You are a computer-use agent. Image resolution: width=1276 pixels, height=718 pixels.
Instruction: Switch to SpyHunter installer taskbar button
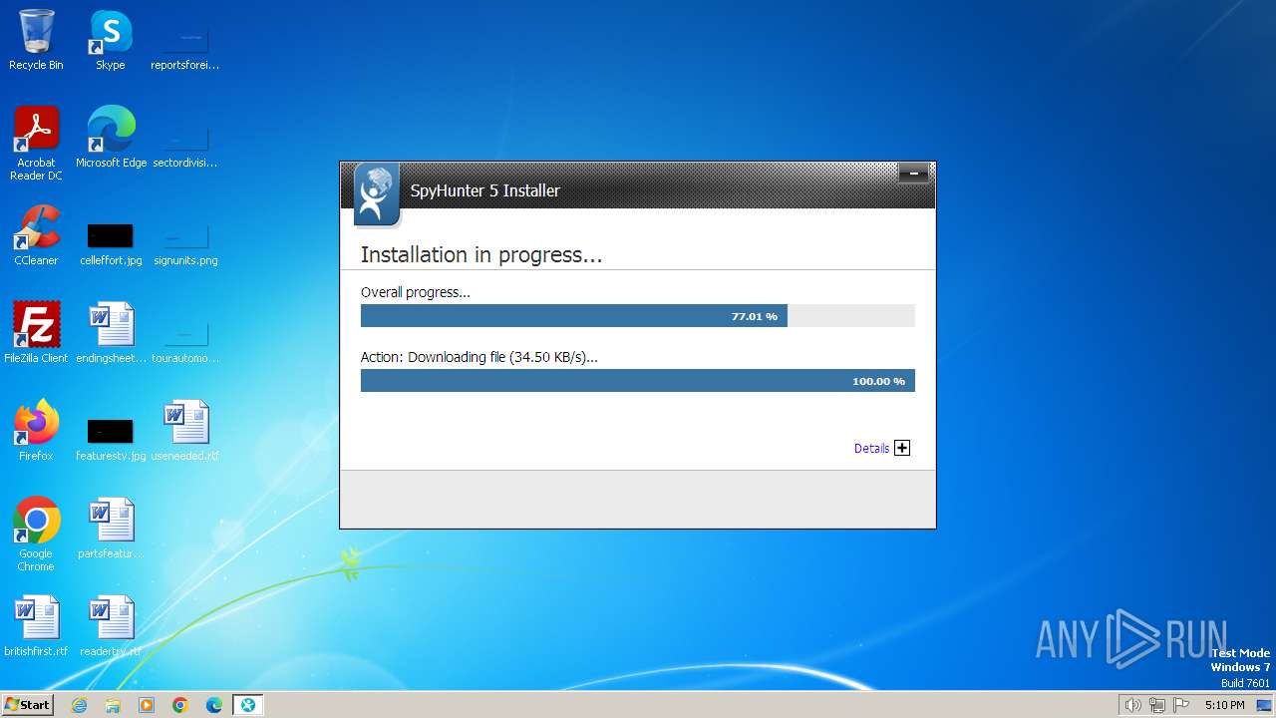pyautogui.click(x=247, y=705)
